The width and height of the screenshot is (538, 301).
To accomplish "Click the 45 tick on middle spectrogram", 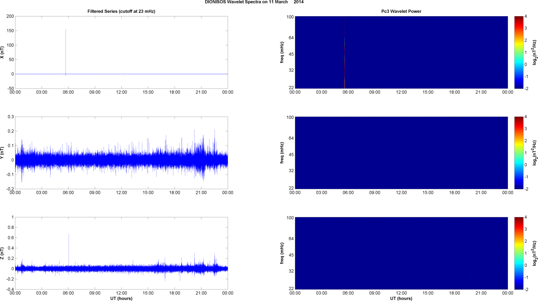I will click(x=291, y=155).
